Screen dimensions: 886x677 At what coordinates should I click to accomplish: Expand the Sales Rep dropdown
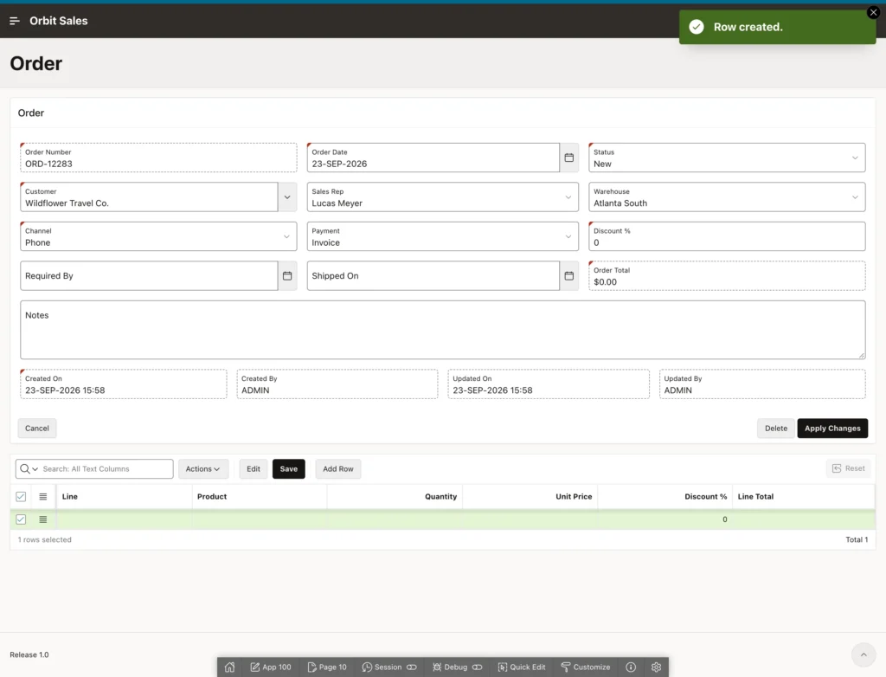pos(568,197)
